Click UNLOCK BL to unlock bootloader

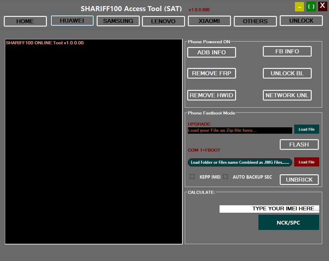tap(287, 73)
